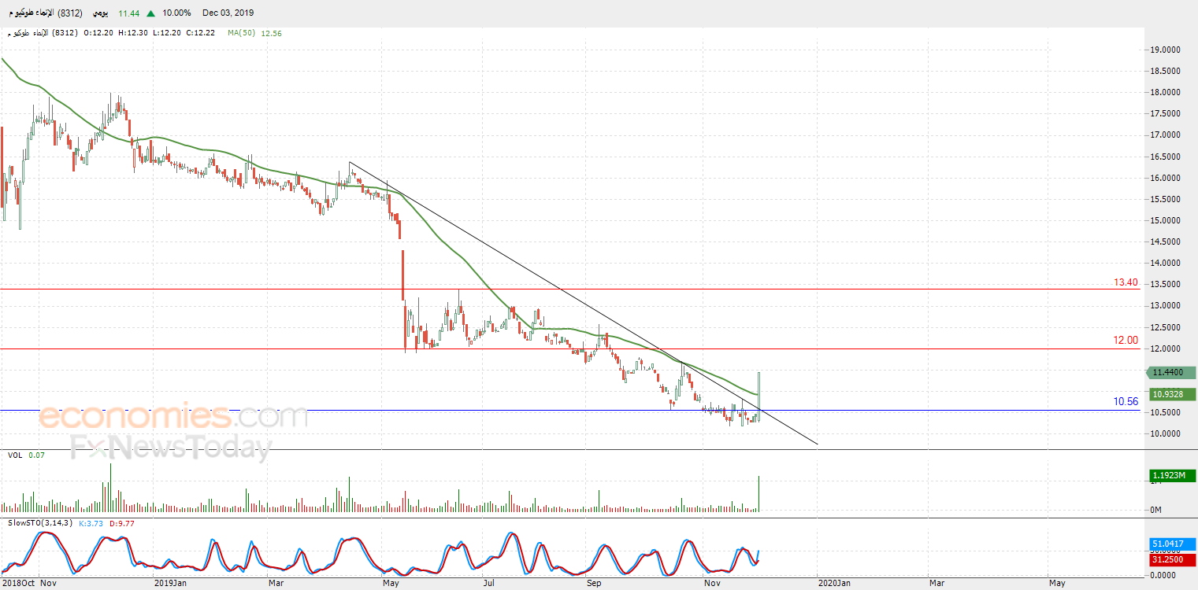1198x590 pixels.
Task: Click the K:3.73 stochastic value
Action: point(91,522)
